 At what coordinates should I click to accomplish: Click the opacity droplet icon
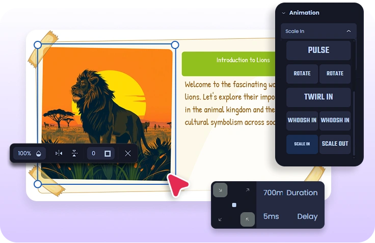(x=39, y=153)
